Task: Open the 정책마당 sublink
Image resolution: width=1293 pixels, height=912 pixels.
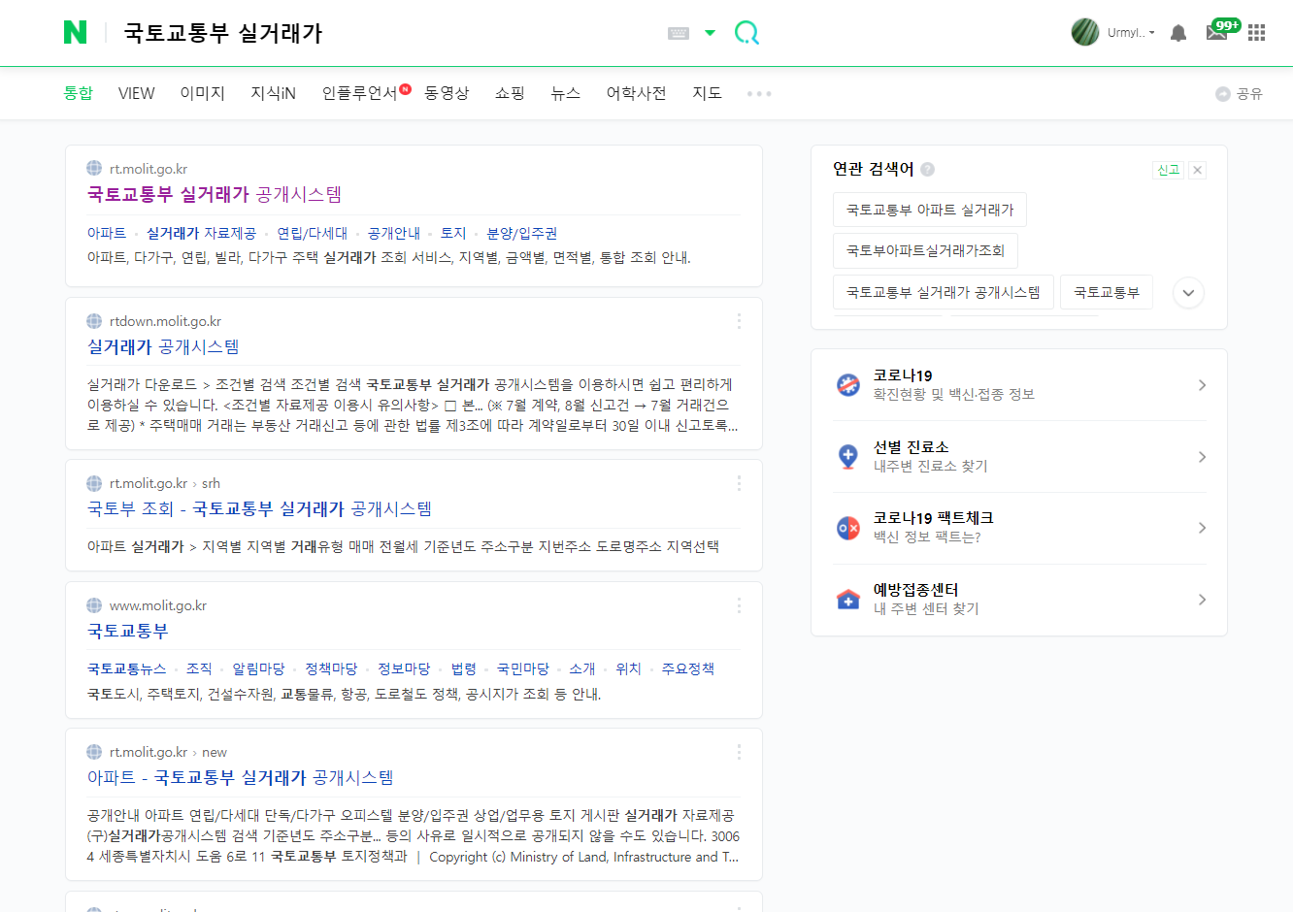Action: coord(331,668)
